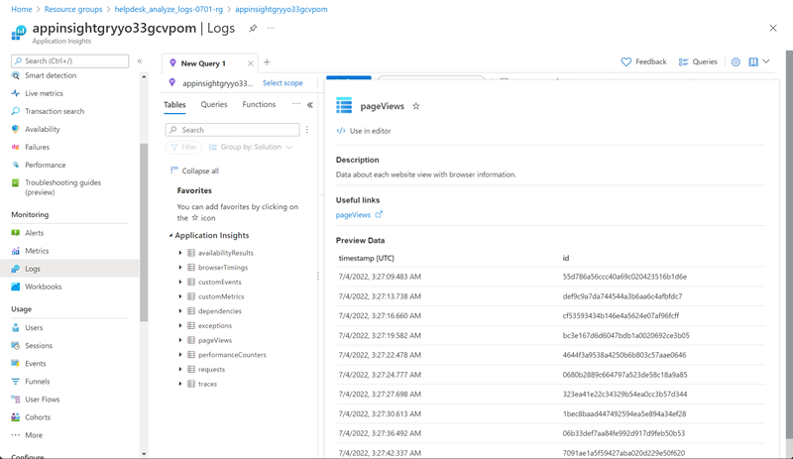The height and width of the screenshot is (459, 793).
Task: Click Use in editor
Action: tap(364, 131)
